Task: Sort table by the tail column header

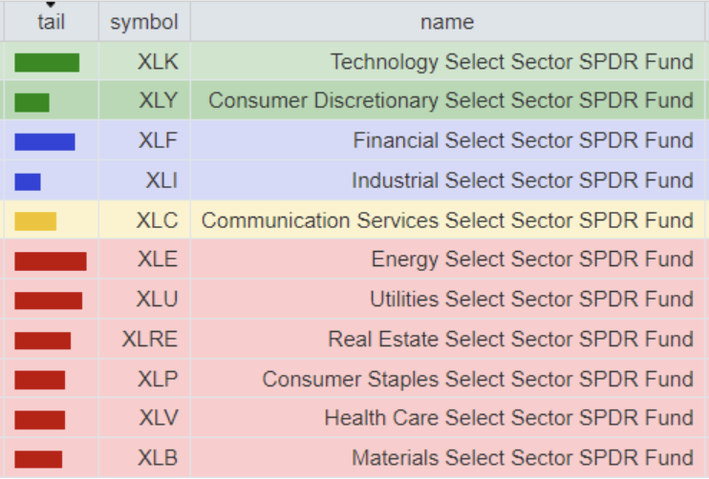Action: click(x=51, y=23)
